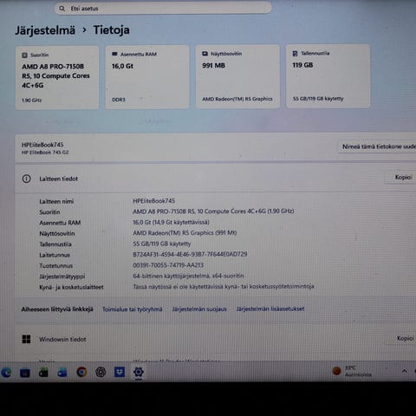Click the Kynä- ja kosketuslaitteet label
Screen dimensions: 416x416
71,287
